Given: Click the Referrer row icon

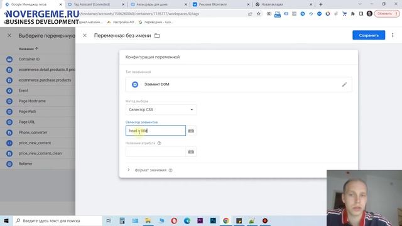Looking at the screenshot, I should click(x=9, y=164).
